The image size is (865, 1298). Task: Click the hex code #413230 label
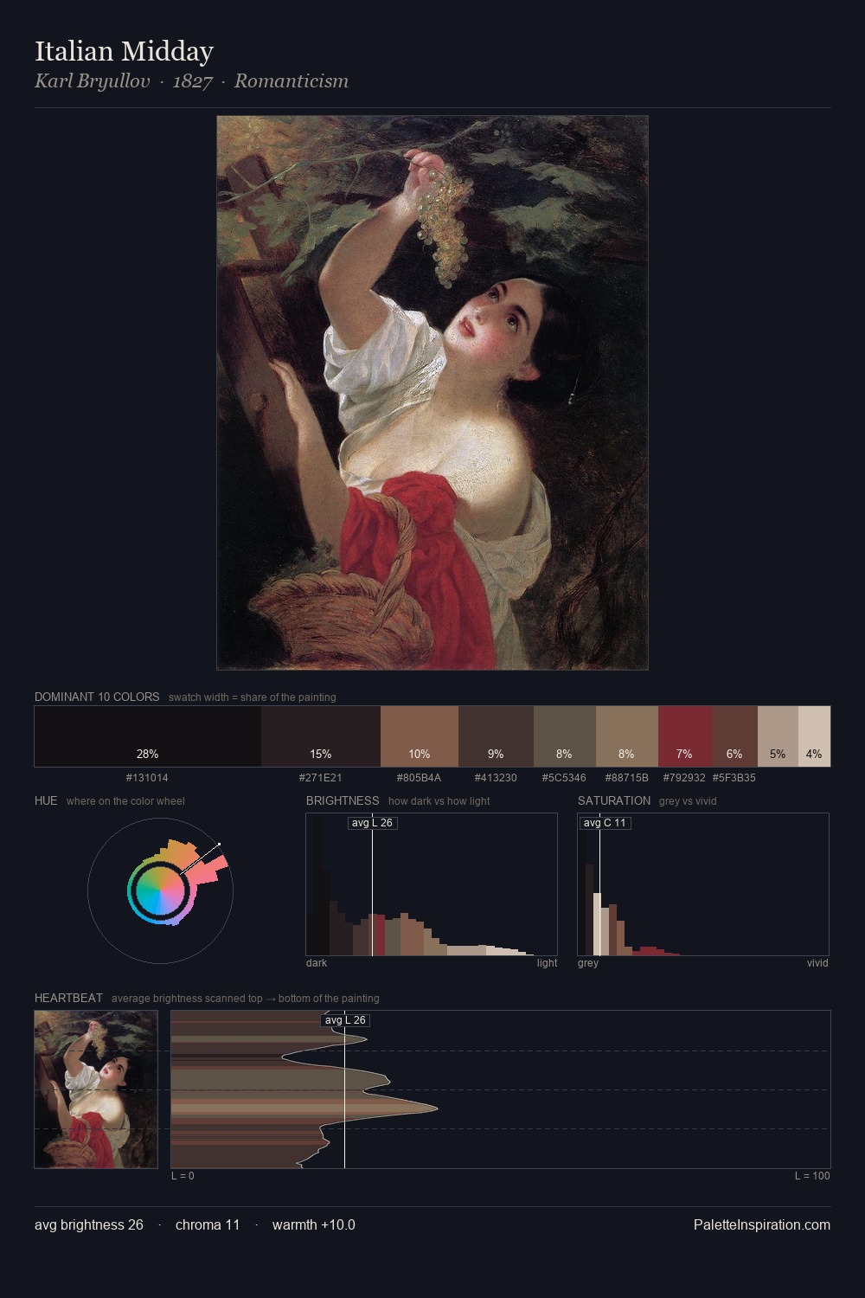(496, 778)
